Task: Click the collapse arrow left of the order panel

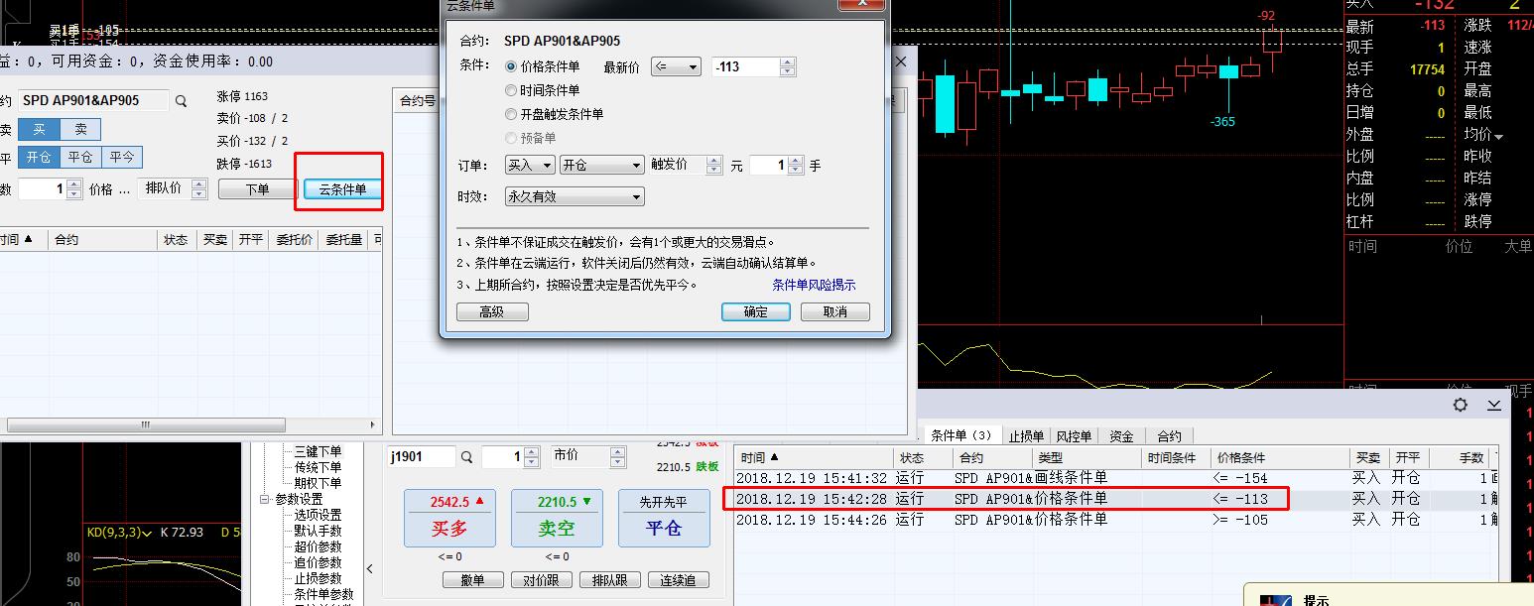Action: (x=370, y=569)
